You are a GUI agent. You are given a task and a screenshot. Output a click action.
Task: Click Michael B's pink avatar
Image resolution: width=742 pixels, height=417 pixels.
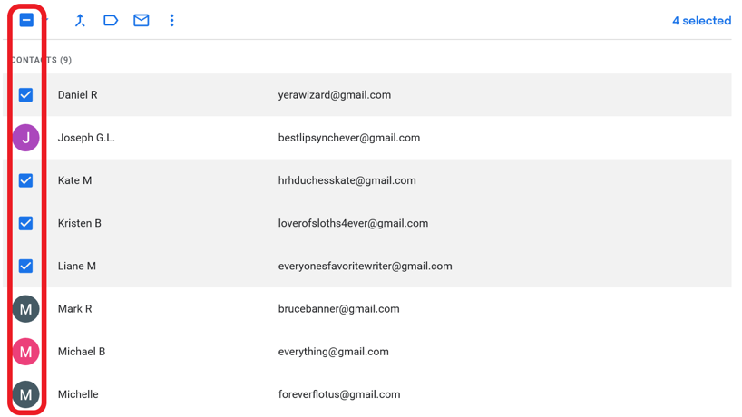click(25, 352)
